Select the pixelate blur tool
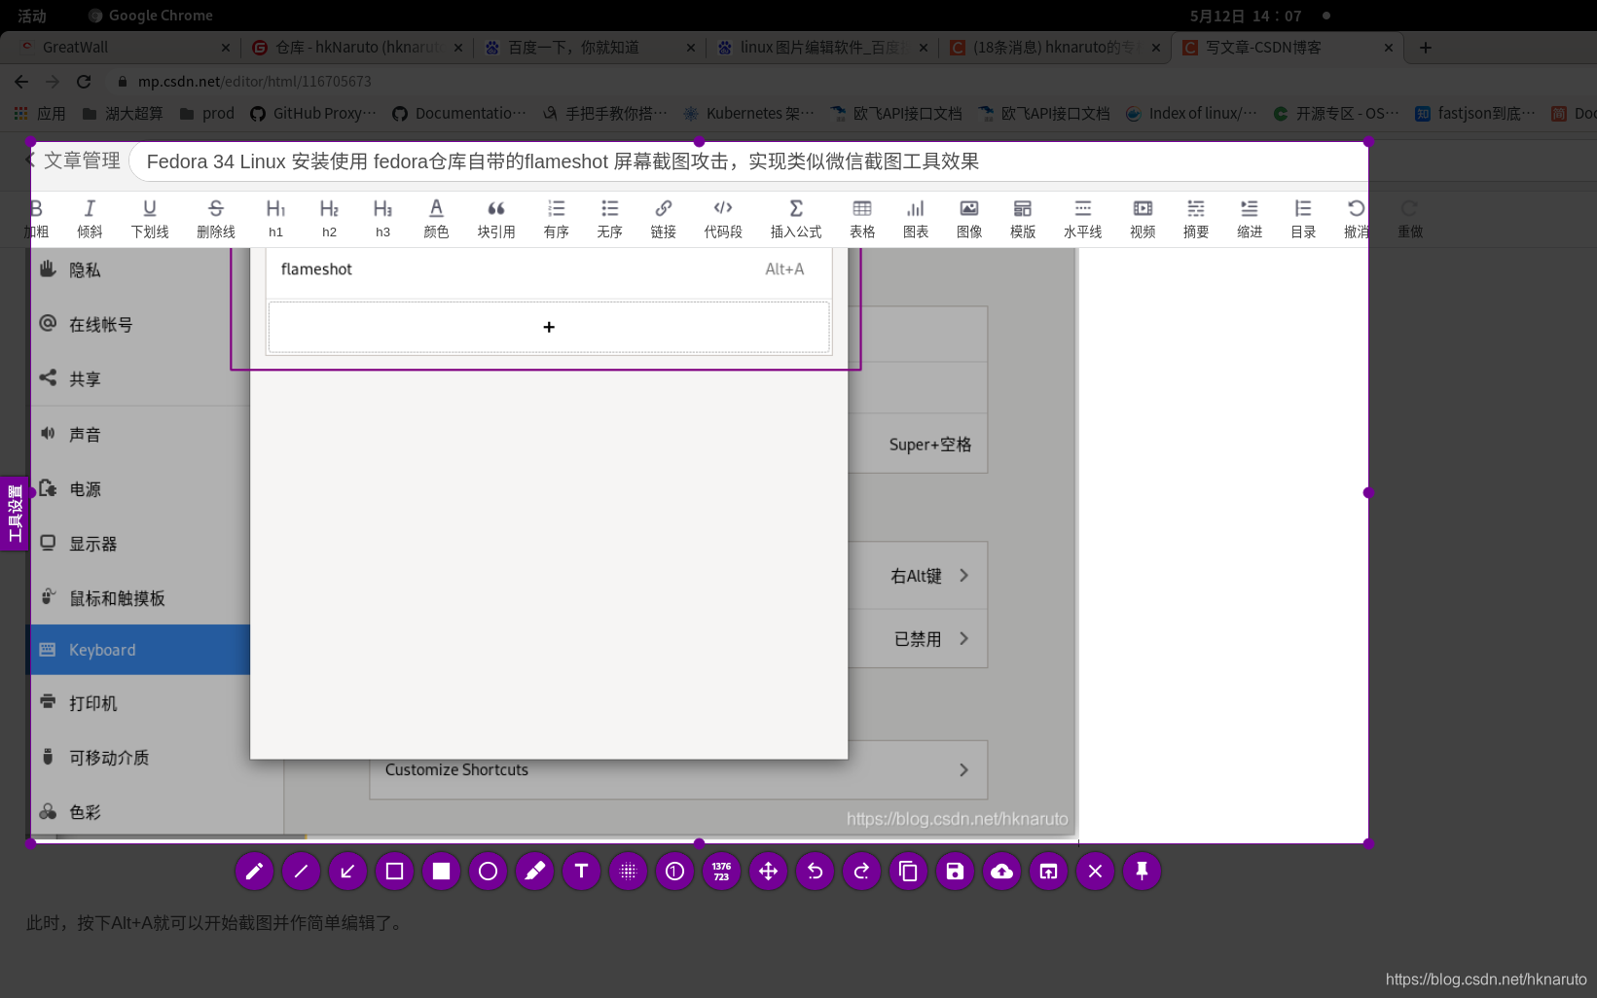 click(x=628, y=872)
